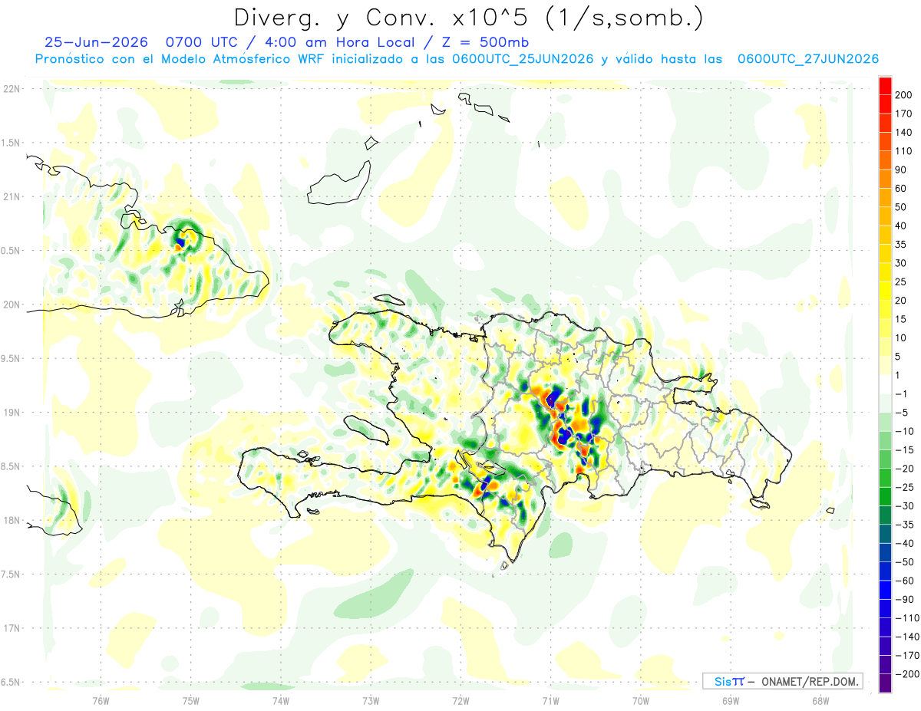Click the '70W' longitude label
Viewport: 921px width, 711px height.
[x=641, y=700]
